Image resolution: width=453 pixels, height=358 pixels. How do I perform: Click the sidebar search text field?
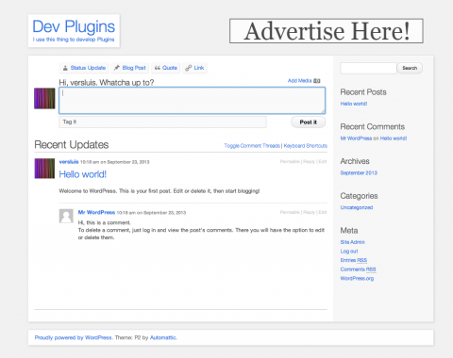pos(368,68)
